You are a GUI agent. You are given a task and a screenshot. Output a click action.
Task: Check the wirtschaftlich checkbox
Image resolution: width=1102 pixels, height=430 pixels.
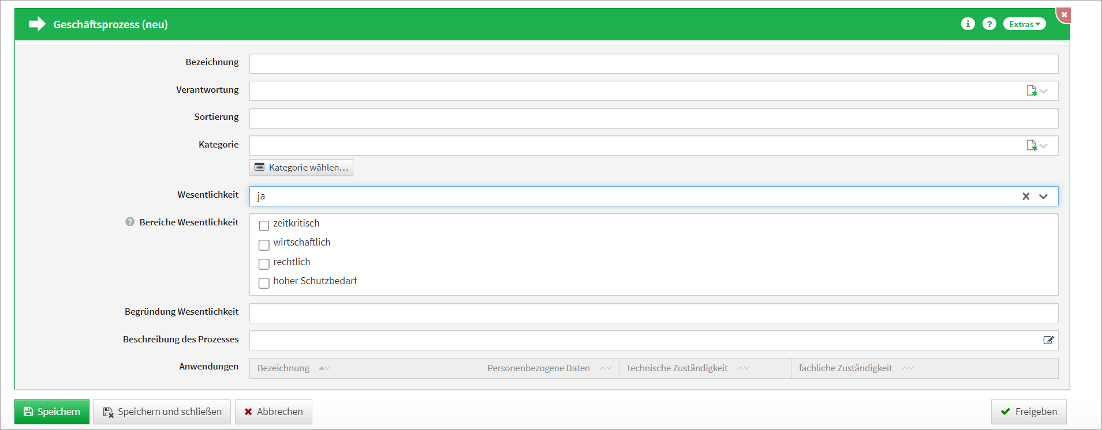pos(264,245)
